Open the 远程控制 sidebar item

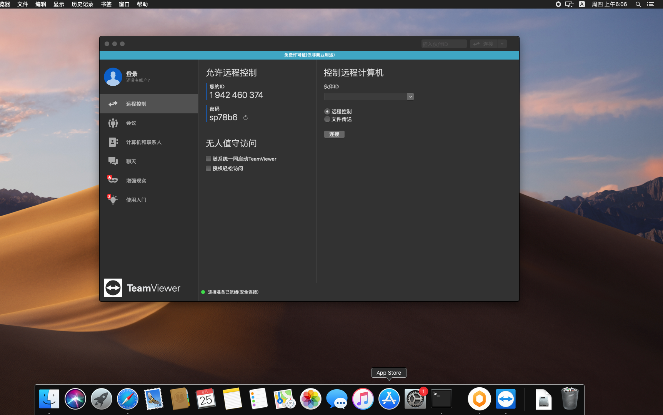(x=149, y=104)
